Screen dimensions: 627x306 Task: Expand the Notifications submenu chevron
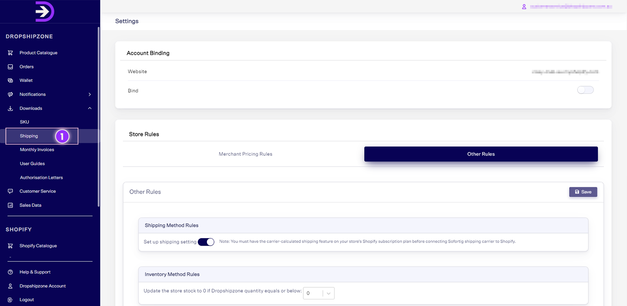pyautogui.click(x=90, y=94)
